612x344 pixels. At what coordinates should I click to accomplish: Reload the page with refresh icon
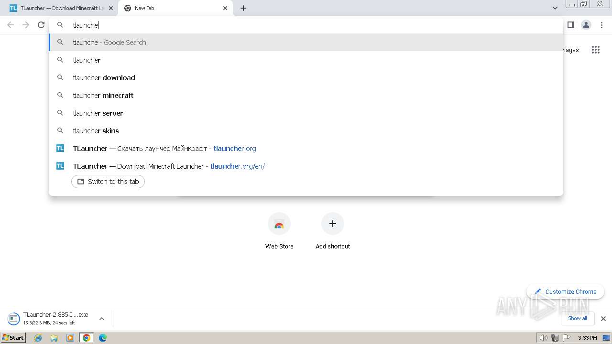41,25
